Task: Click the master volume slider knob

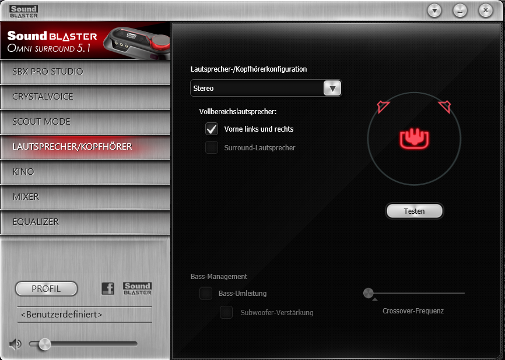Action: point(44,344)
